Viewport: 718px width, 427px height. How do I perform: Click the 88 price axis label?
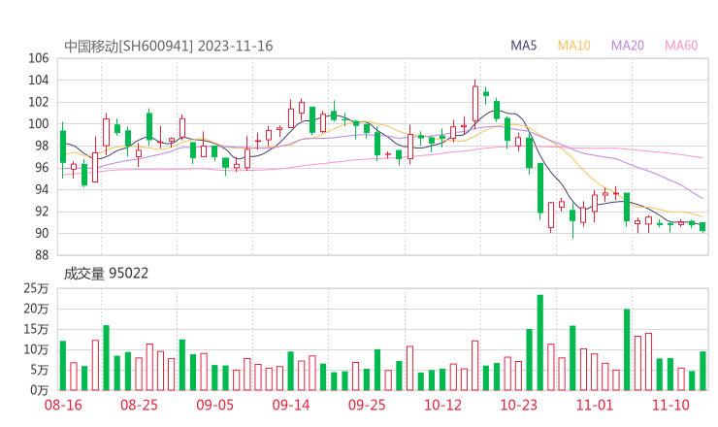click(42, 255)
